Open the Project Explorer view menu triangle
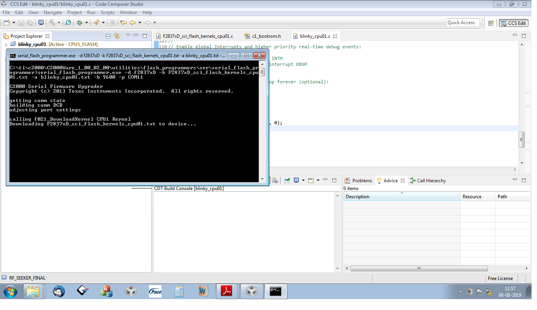This screenshot has height=310, width=537. [x=128, y=36]
